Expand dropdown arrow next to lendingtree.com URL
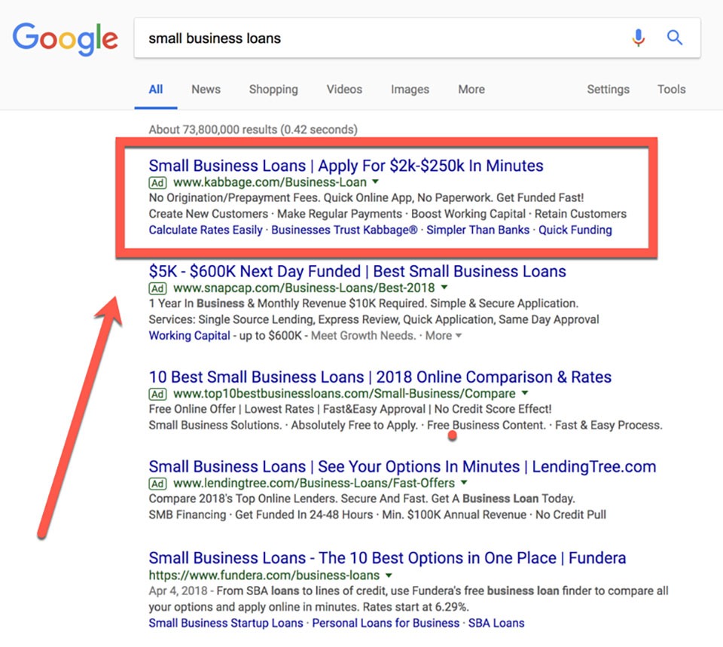The width and height of the screenshot is (723, 647). tap(464, 482)
